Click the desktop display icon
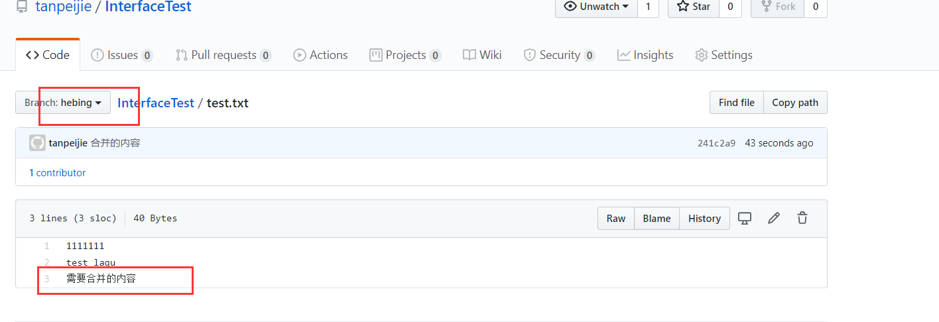 pos(745,218)
